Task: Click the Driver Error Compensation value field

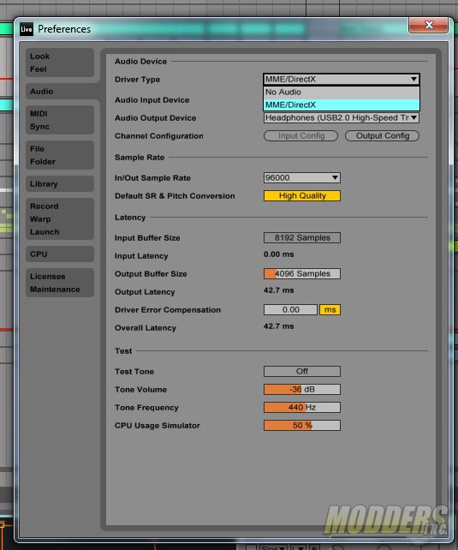Action: pos(290,310)
